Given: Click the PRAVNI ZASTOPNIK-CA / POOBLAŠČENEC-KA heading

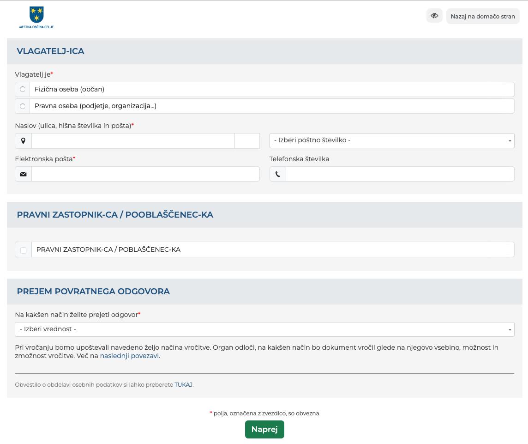Looking at the screenshot, I should pos(115,215).
